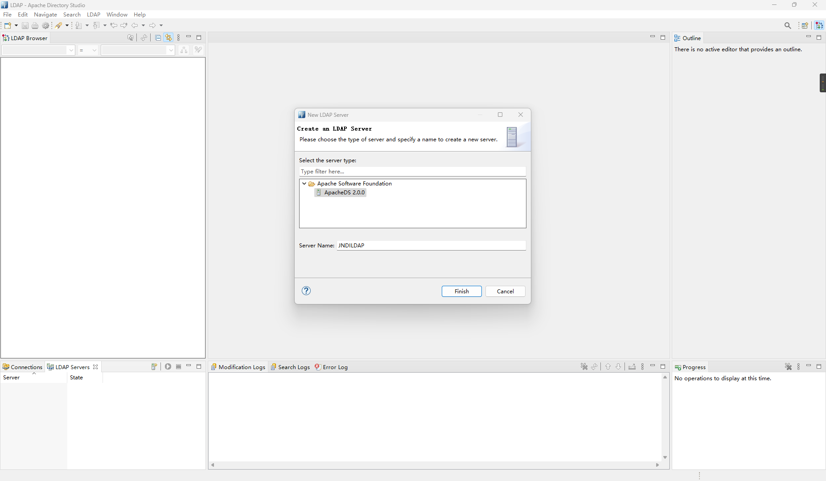Open the Next Annotation dropdown arrow
This screenshot has width=826, height=481.
click(87, 25)
